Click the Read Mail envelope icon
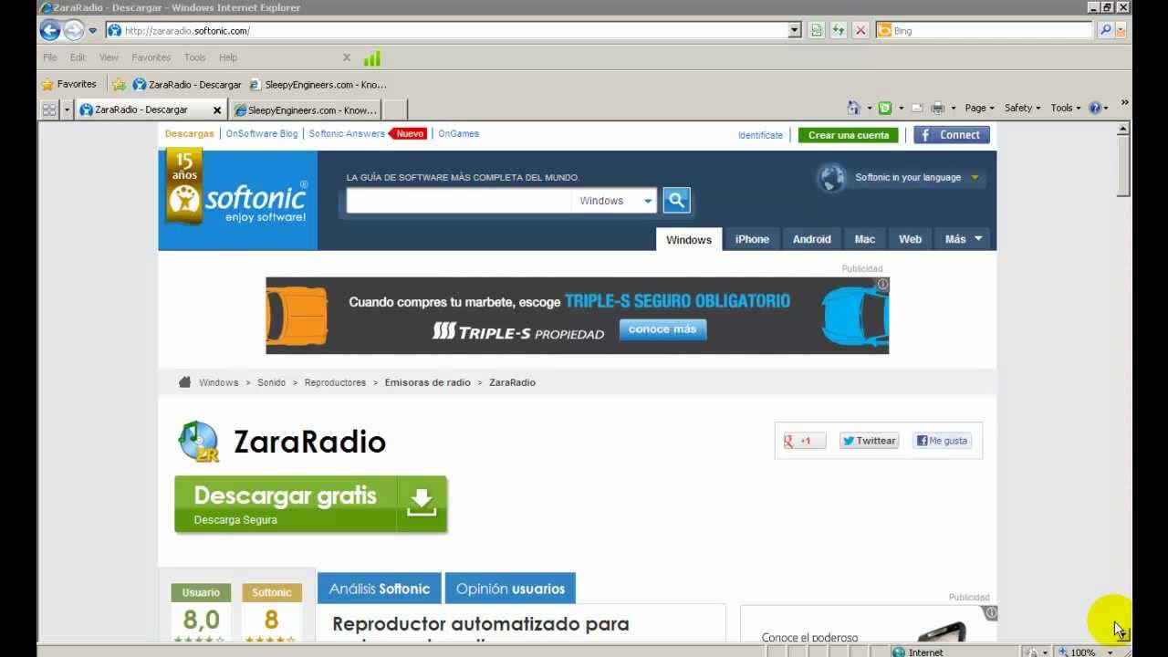This screenshot has width=1168, height=657. [x=917, y=108]
